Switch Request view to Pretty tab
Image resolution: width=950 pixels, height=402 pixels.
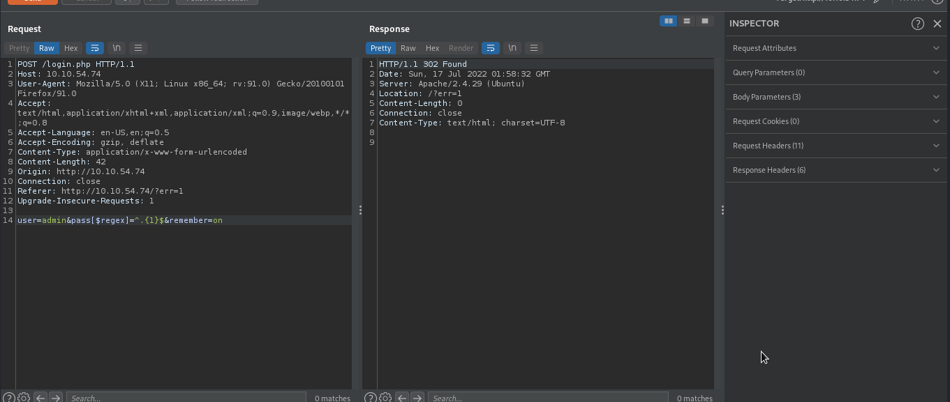(20, 48)
